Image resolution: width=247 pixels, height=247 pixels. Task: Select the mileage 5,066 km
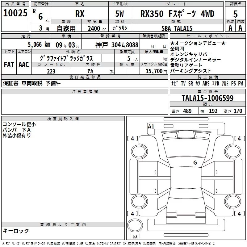tap(39, 44)
